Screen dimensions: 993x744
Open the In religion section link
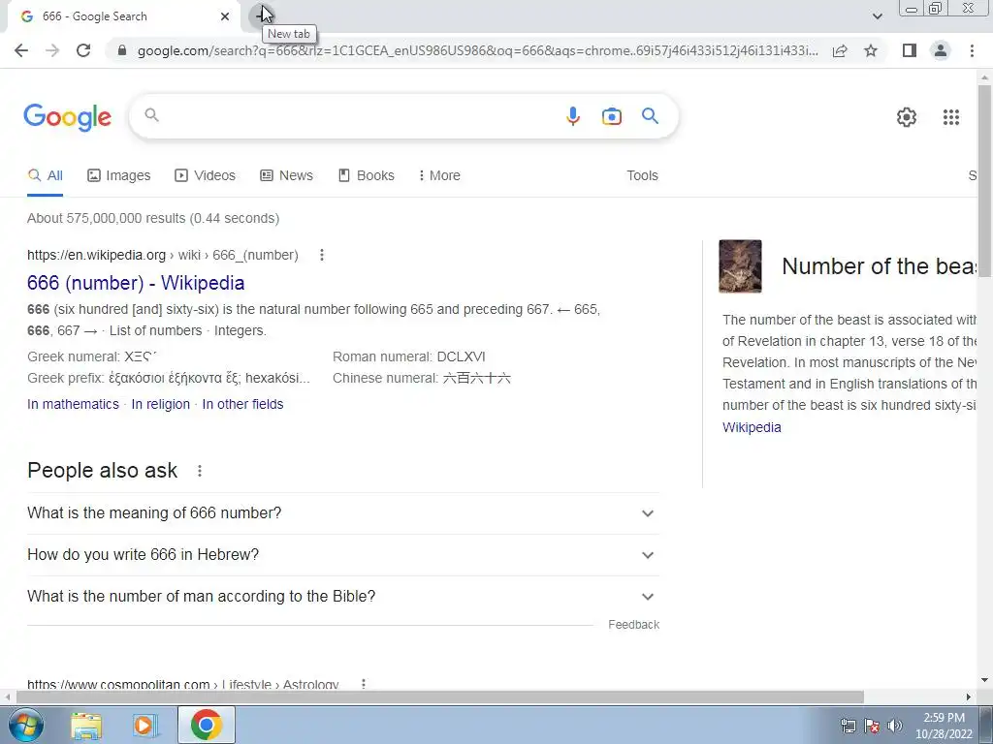(160, 404)
